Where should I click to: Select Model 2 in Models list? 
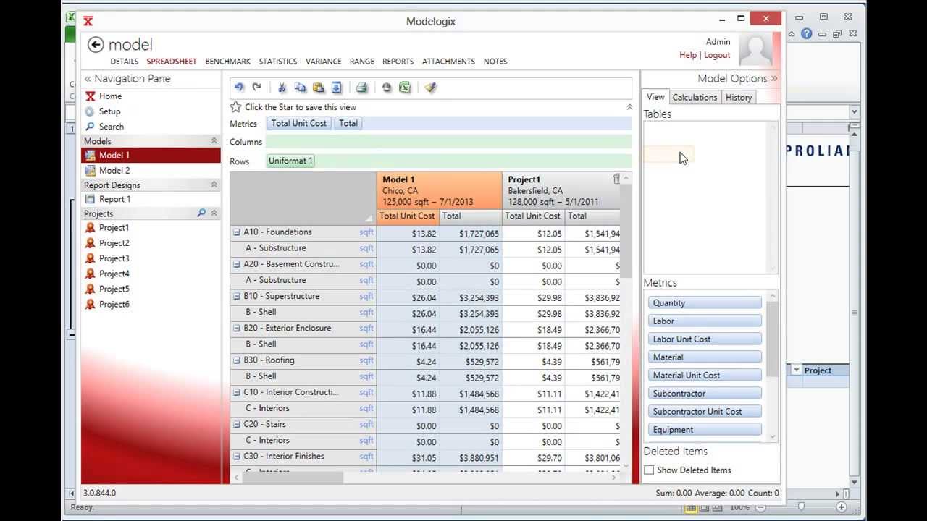coord(114,171)
